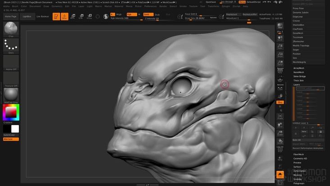This screenshot has width=330, height=186.
Task: Open the Zplugin menu
Action: [x=225, y=6]
